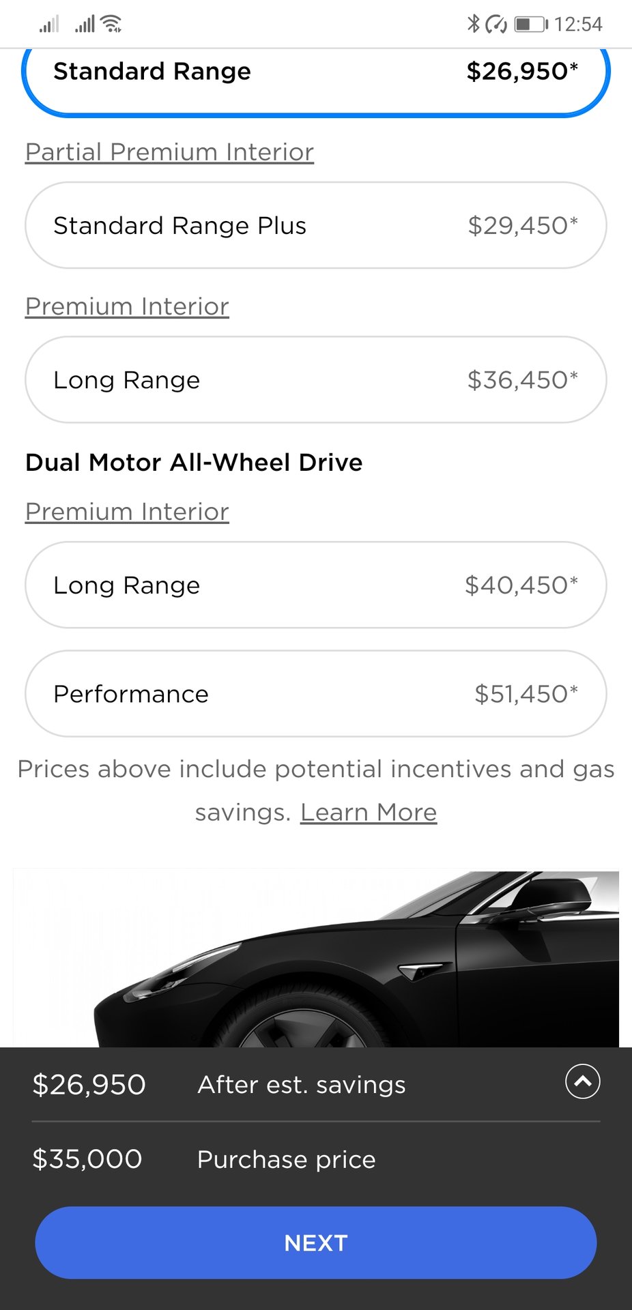632x1310 pixels.
Task: Select the Performance $51,450 option
Action: [315, 693]
